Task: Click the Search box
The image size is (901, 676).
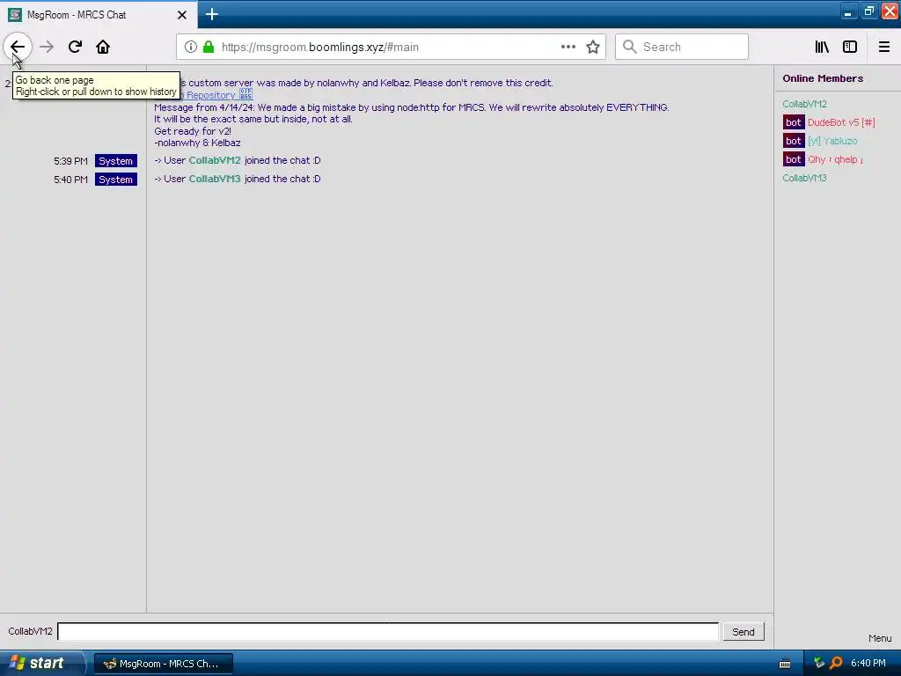Action: [x=682, y=47]
